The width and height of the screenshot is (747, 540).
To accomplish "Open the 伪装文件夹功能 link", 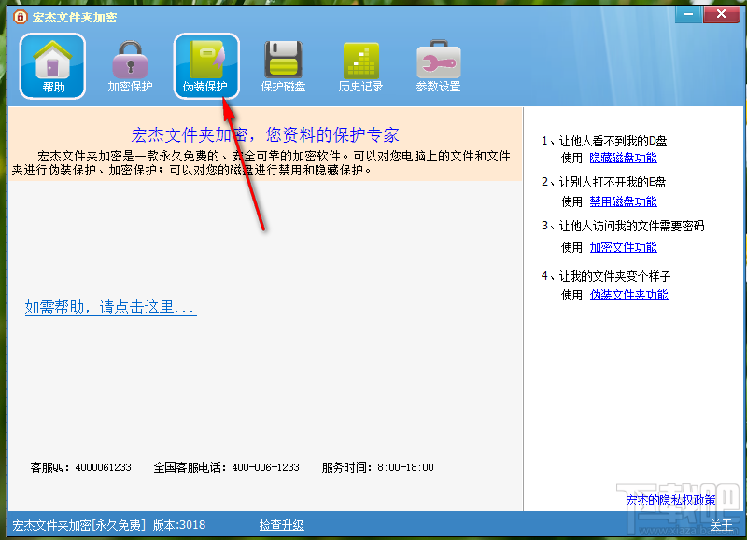I will pos(628,295).
